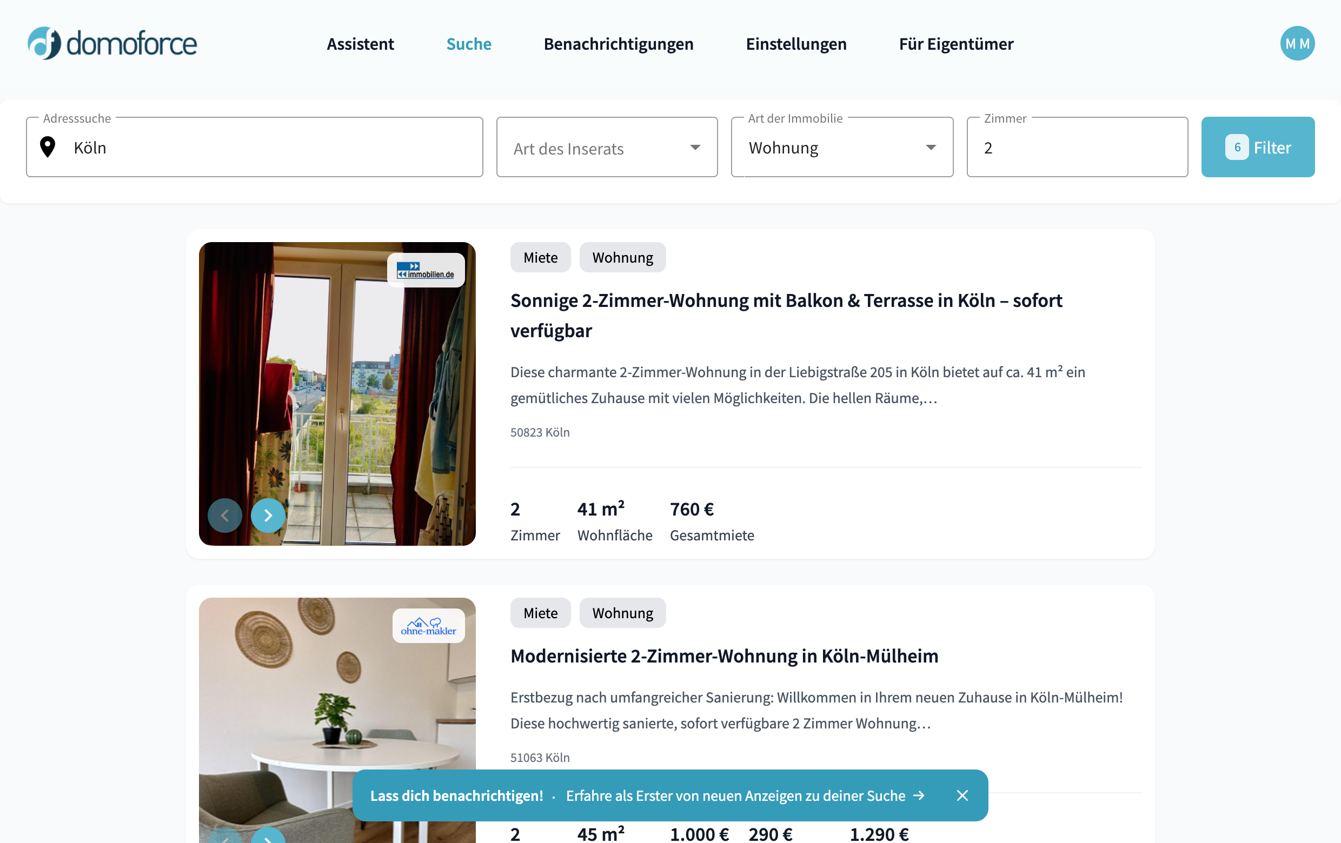The width and height of the screenshot is (1341, 843).
Task: Click the immobilien.de source badge
Action: click(x=426, y=270)
